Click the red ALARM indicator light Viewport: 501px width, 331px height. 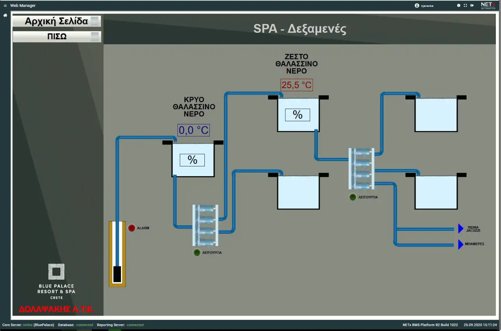pos(132,228)
